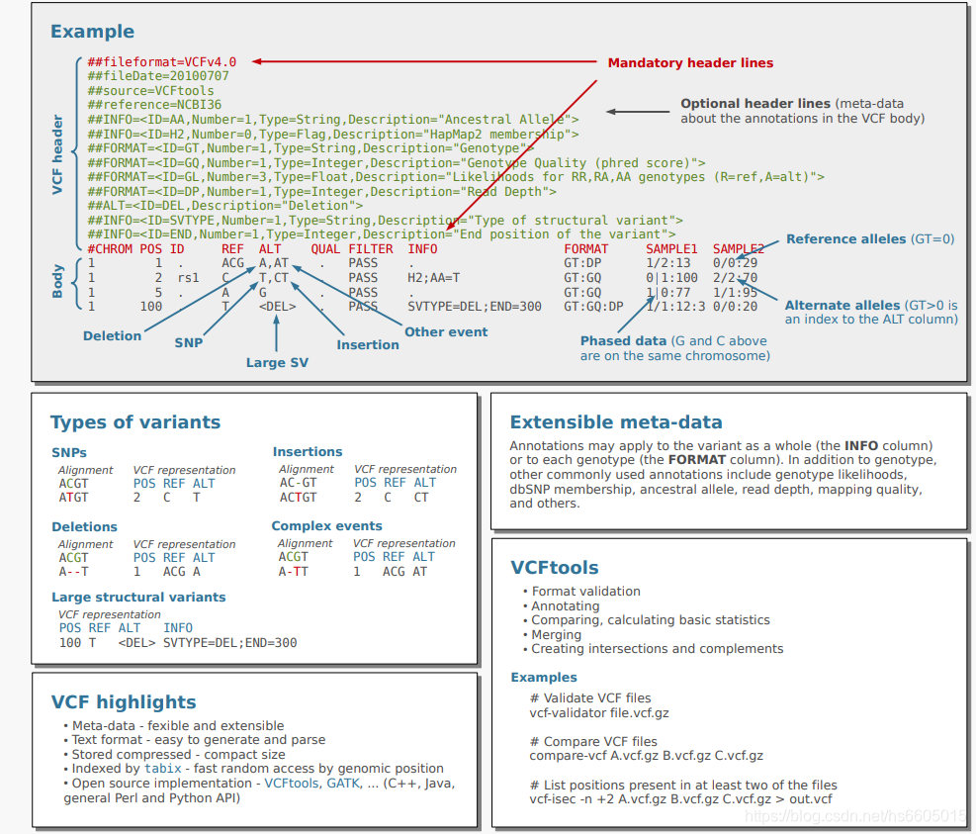Select "Text format - easy to generate" bullet

pyautogui.click(x=198, y=740)
